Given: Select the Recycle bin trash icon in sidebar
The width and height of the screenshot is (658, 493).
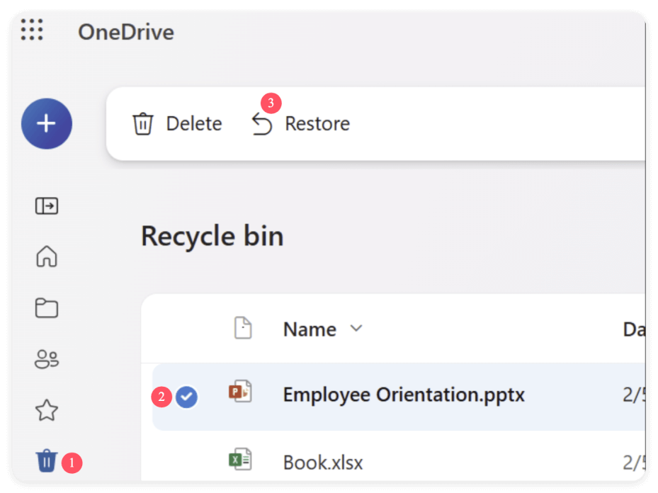Looking at the screenshot, I should point(46,460).
